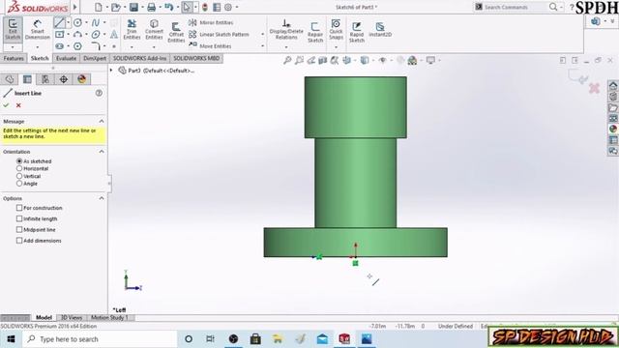Viewport: 619px width, 348px height.
Task: Open the Trim Entities dropdown arrow
Action: click(x=132, y=47)
